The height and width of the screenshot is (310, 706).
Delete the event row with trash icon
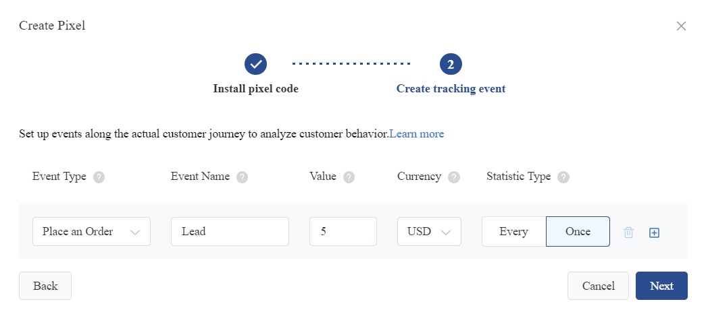tap(628, 232)
